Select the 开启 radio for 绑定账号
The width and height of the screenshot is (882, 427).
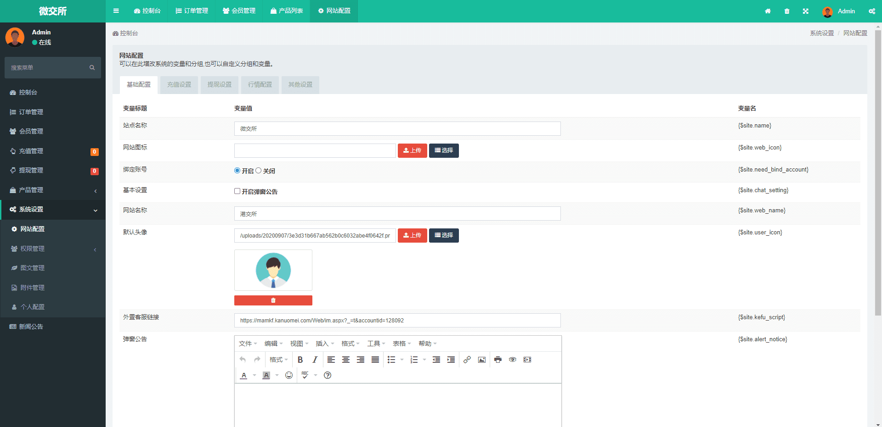tap(237, 171)
